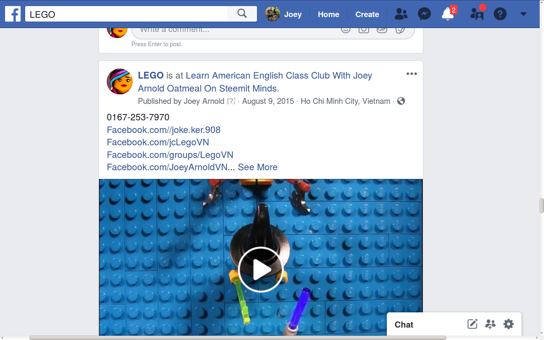Click the search magnifier button
This screenshot has height=340, width=544.
(x=242, y=14)
